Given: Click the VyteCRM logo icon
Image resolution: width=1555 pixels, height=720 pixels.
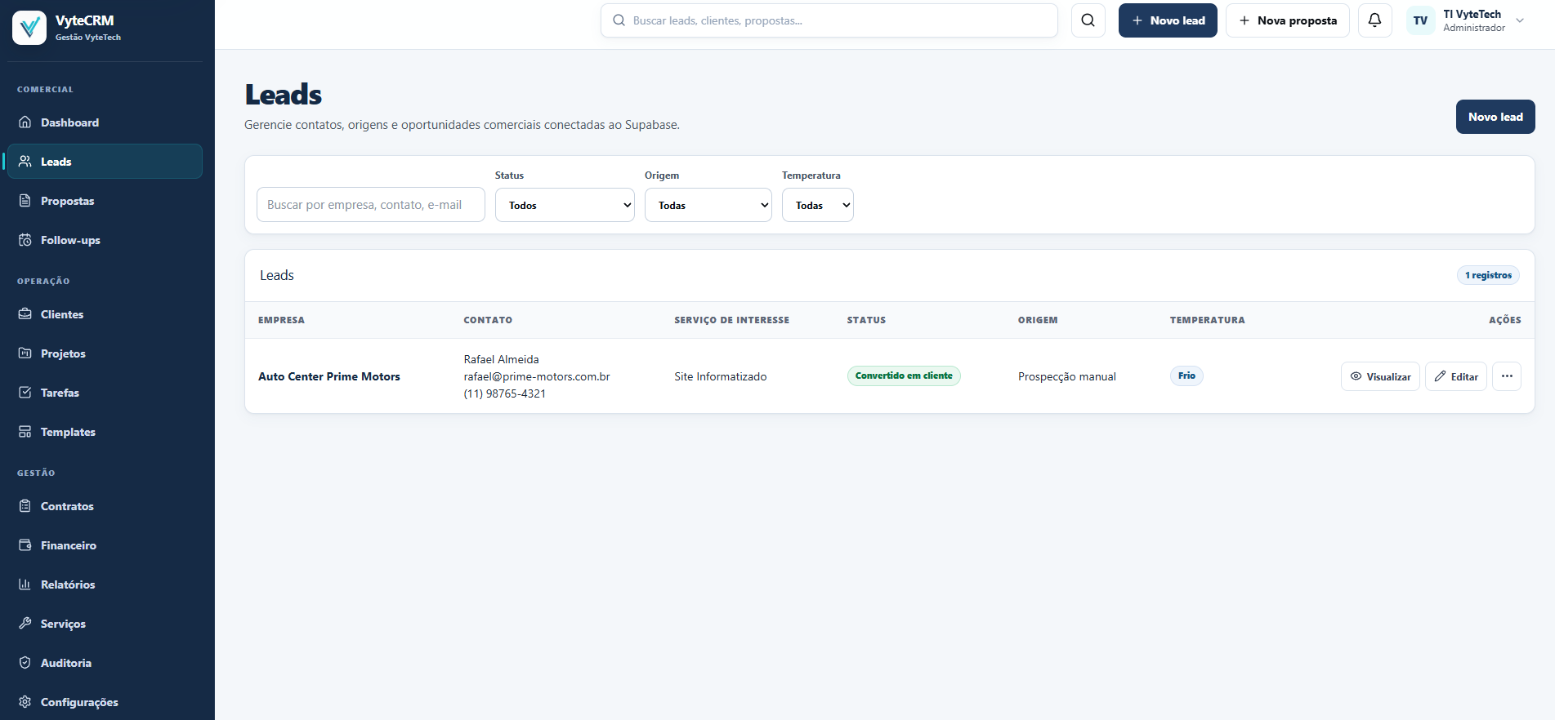Looking at the screenshot, I should point(29,28).
